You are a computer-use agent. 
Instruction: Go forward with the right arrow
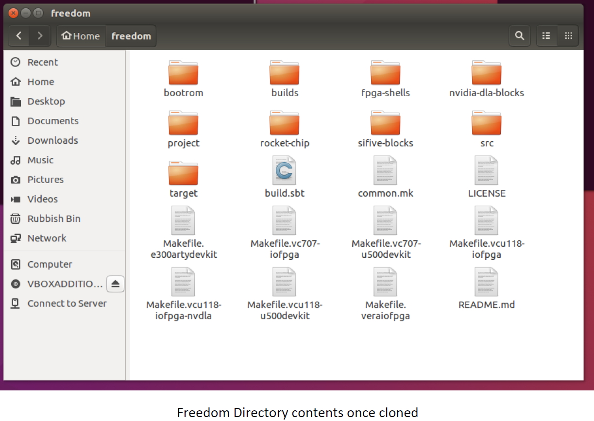40,36
